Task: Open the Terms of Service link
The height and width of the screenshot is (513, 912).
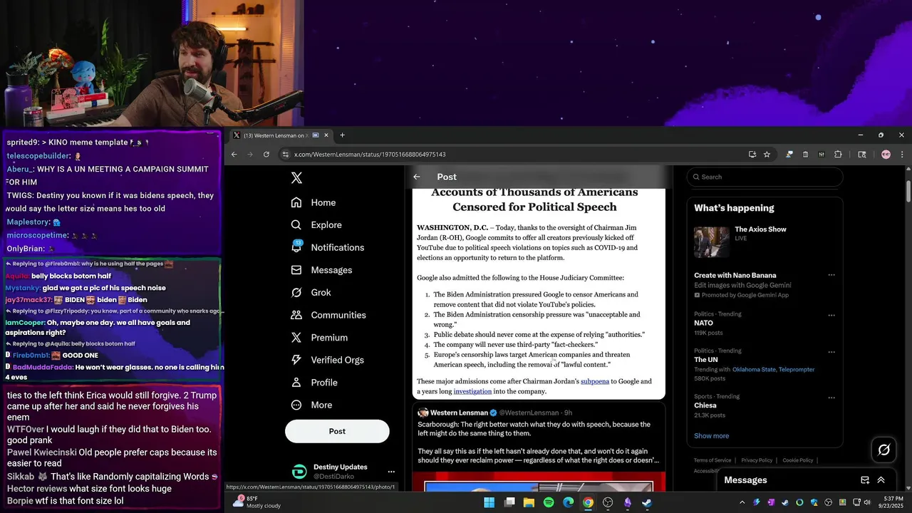Action: (712, 460)
